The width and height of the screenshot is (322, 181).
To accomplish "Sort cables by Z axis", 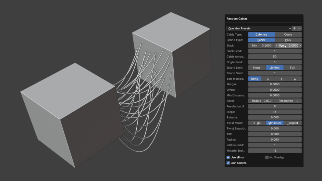I will point(295,79).
